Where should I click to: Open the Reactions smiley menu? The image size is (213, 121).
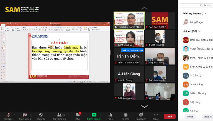141,116
